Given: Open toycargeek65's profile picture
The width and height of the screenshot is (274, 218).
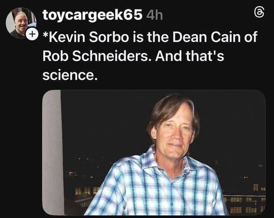Looking at the screenshot, I should click(x=21, y=23).
